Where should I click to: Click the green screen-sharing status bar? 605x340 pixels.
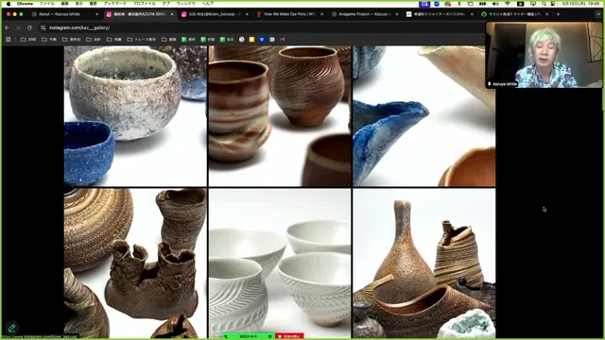pos(249,336)
